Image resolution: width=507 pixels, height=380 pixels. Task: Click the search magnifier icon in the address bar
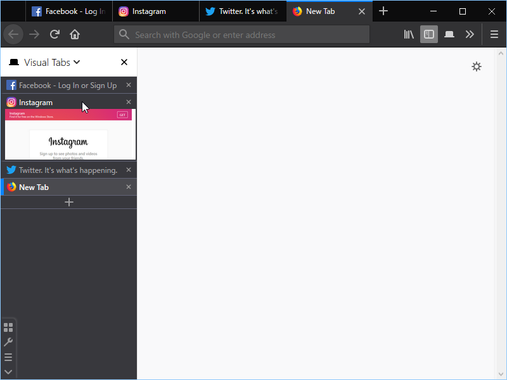point(124,34)
